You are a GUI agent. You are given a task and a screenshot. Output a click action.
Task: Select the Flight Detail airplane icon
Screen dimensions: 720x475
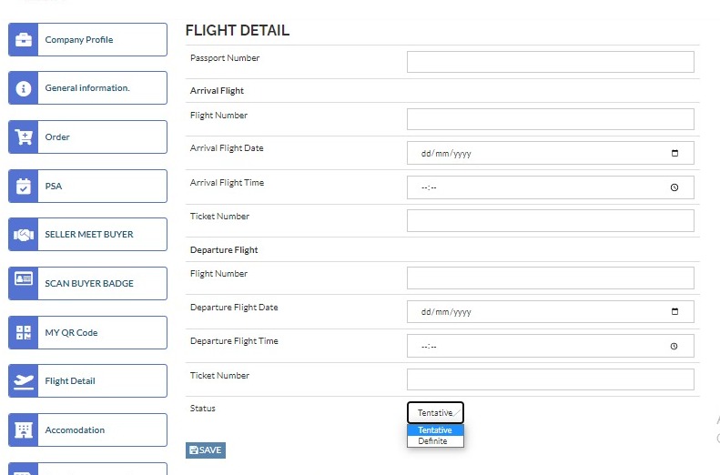pos(24,381)
